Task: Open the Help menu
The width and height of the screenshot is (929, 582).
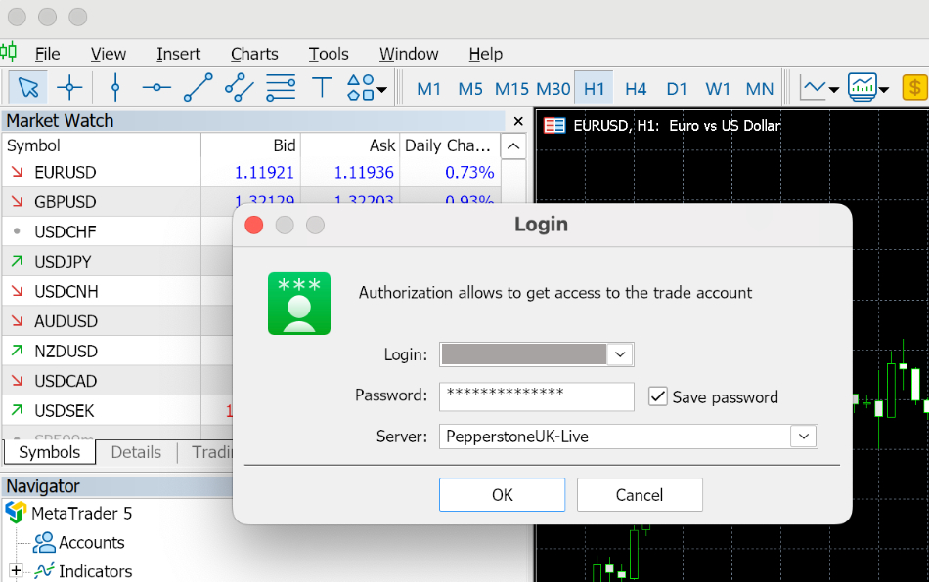Action: (485, 54)
